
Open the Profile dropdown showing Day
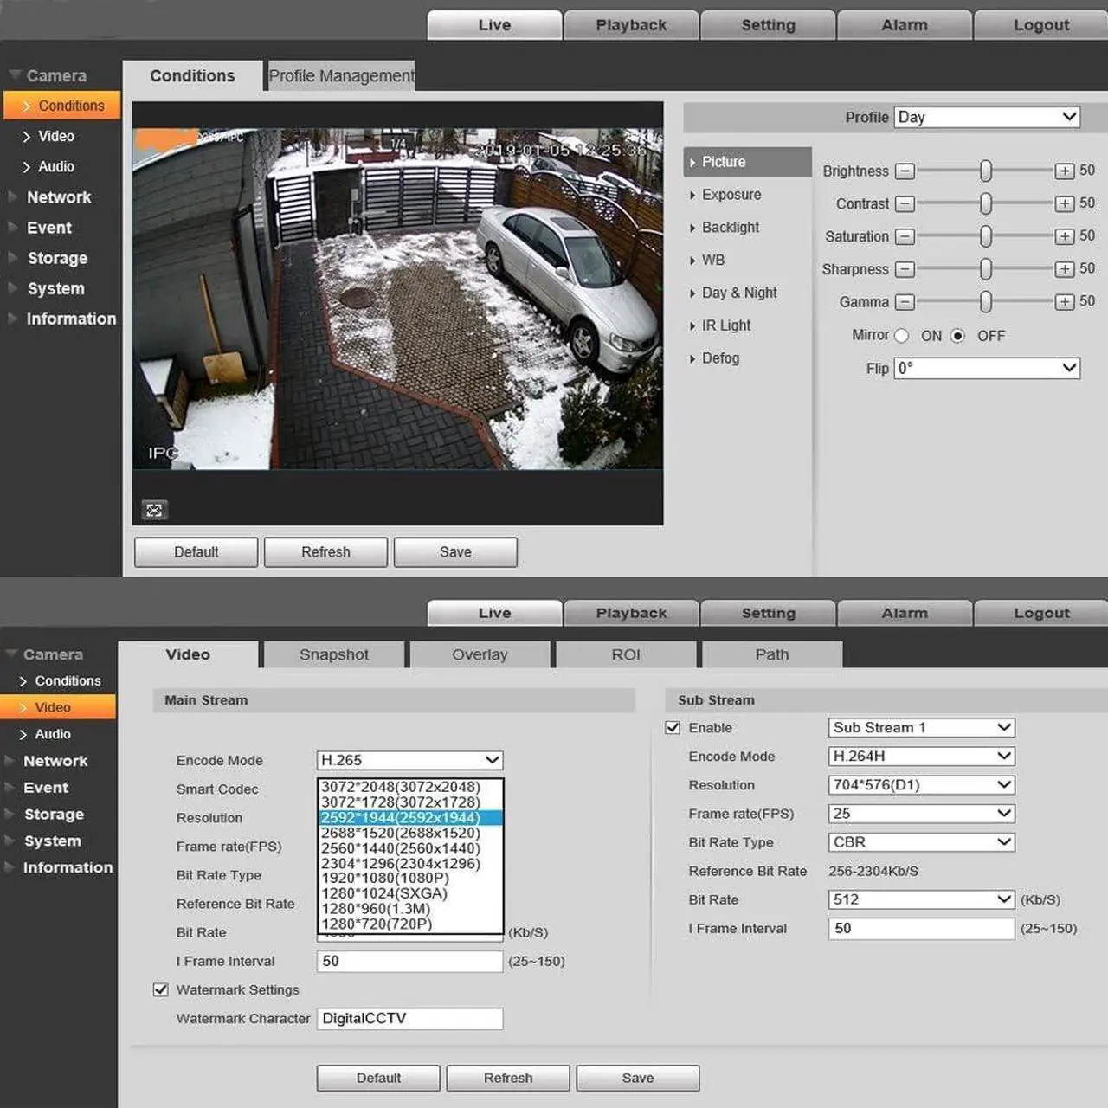tap(987, 117)
